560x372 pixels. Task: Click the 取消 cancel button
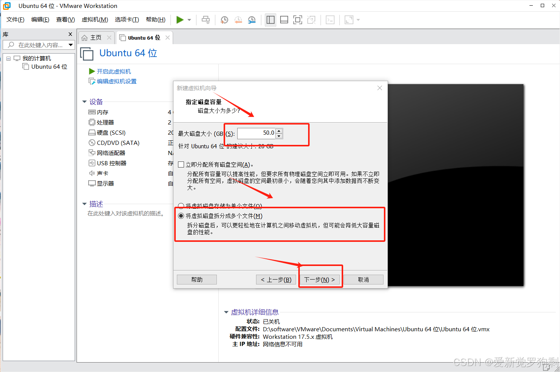(364, 280)
